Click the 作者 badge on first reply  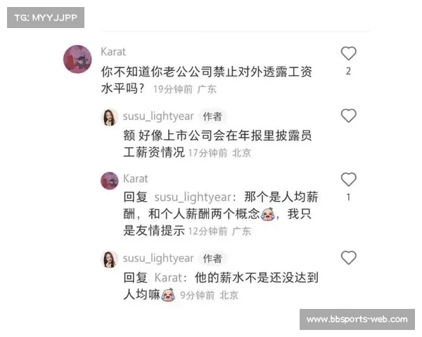pos(212,117)
